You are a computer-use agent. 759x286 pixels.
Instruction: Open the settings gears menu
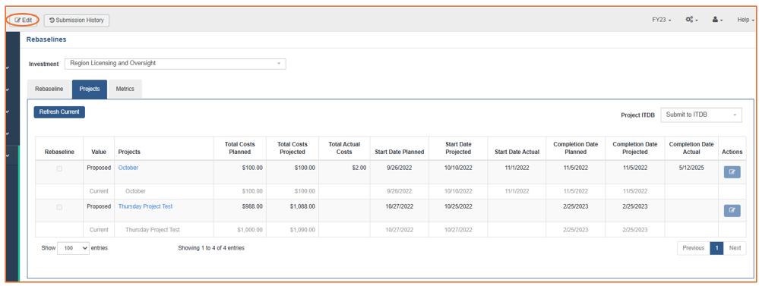click(691, 20)
